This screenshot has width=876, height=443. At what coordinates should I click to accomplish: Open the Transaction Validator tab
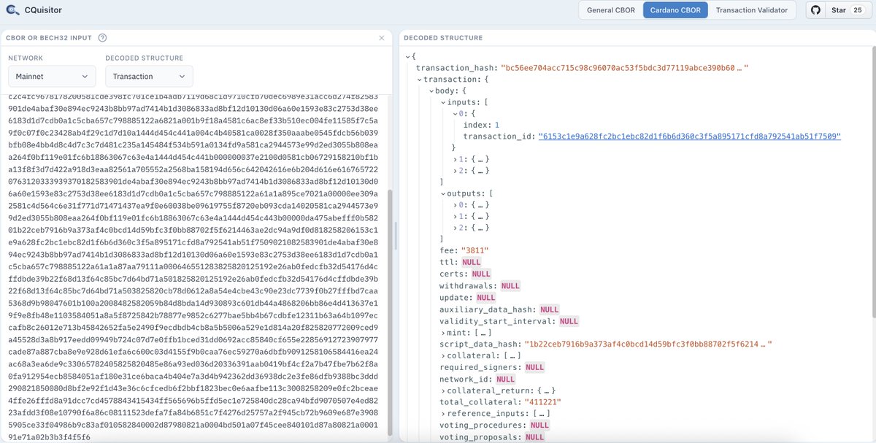[x=752, y=10]
